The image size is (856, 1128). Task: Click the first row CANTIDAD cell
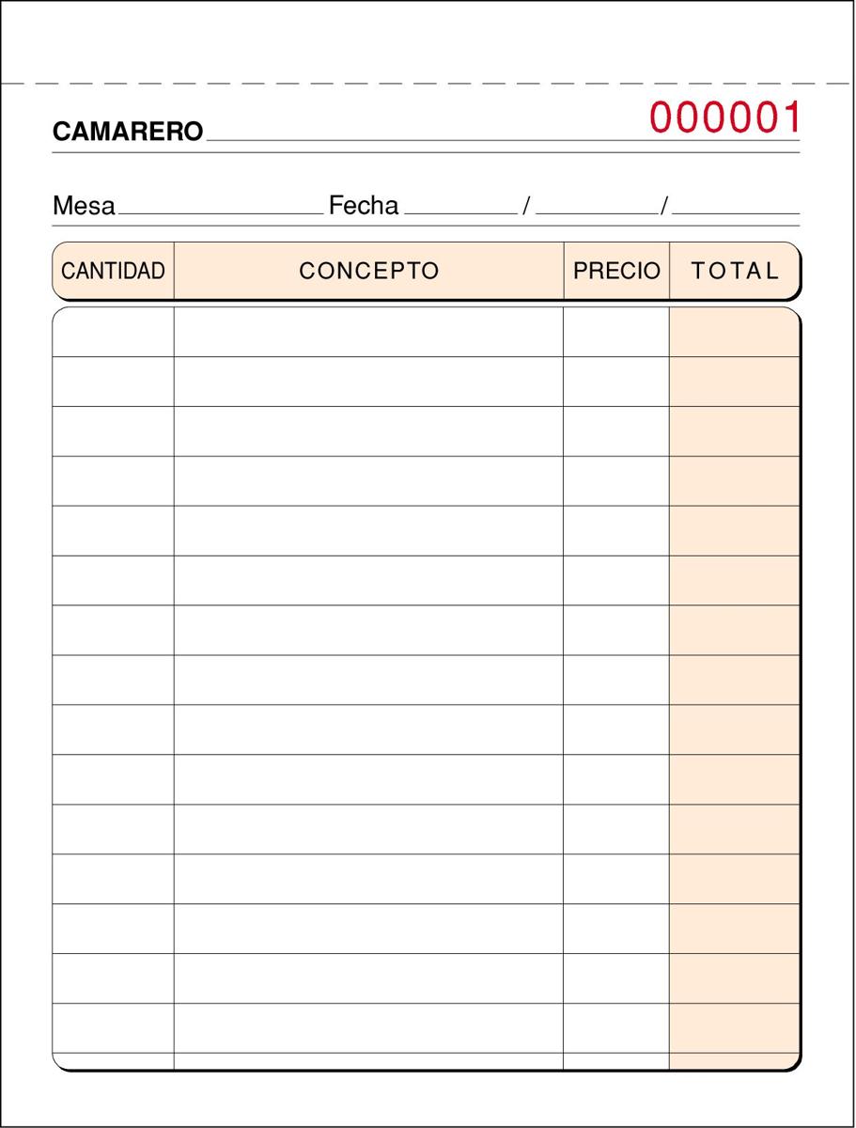coord(113,332)
